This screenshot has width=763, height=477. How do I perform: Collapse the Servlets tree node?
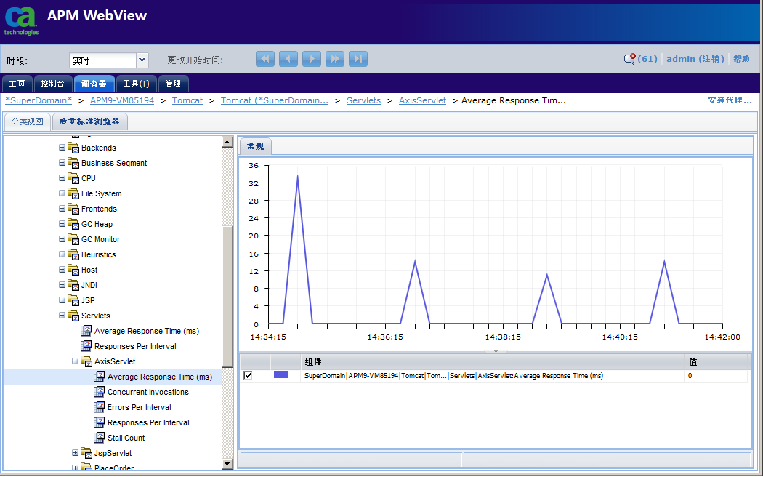(x=62, y=316)
